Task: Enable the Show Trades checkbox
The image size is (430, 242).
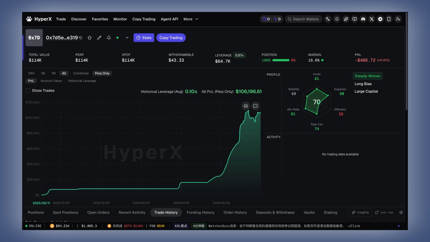Action: coord(28,91)
